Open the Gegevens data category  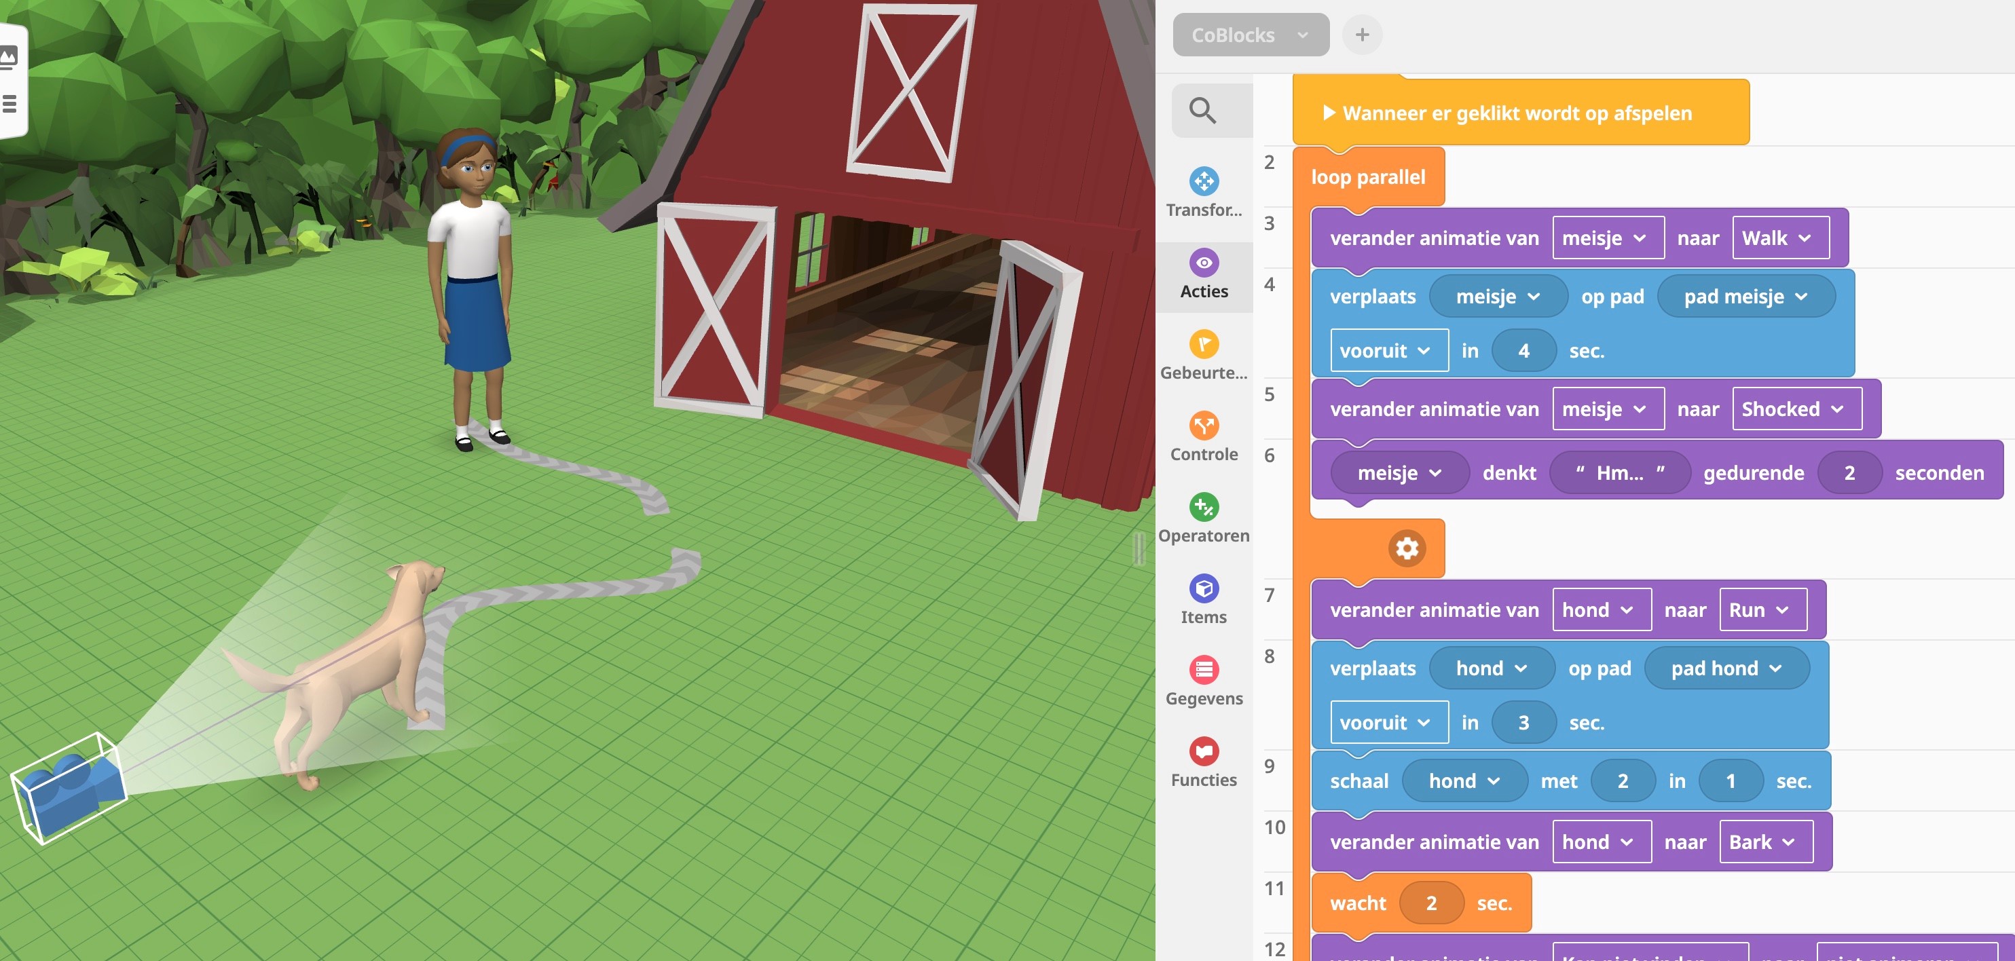(x=1203, y=682)
